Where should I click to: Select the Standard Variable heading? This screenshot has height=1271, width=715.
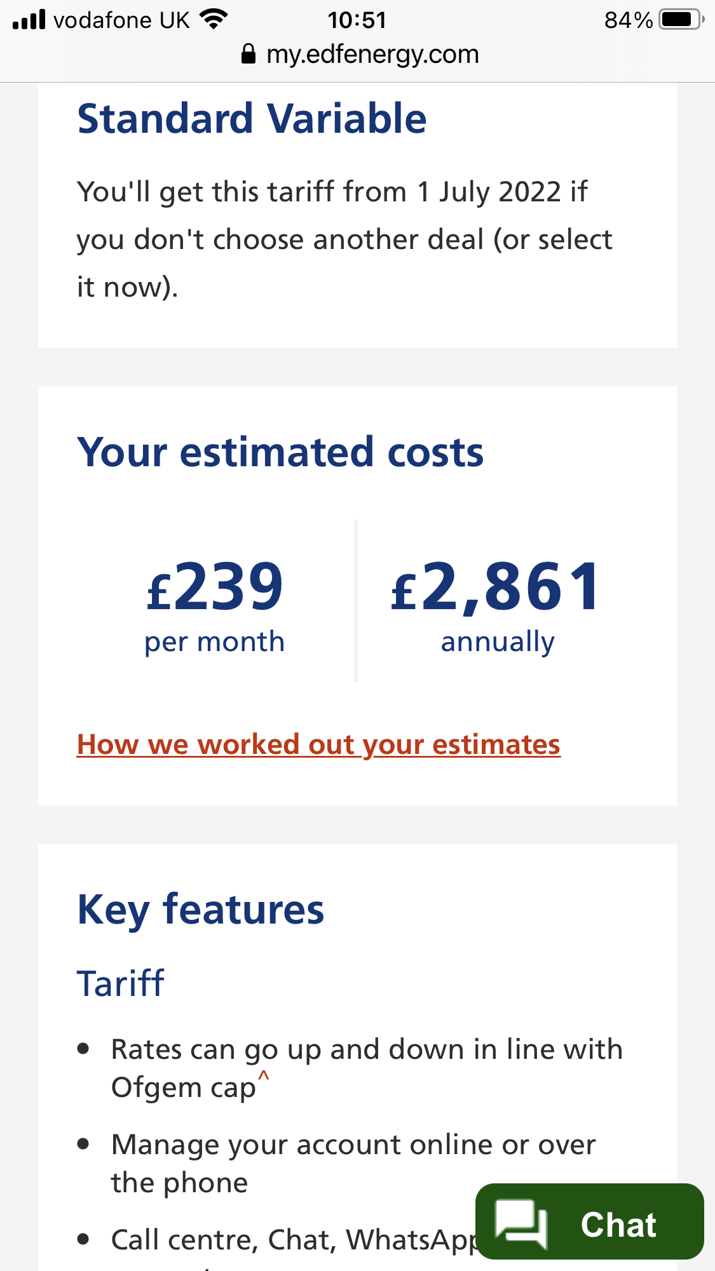click(x=252, y=119)
